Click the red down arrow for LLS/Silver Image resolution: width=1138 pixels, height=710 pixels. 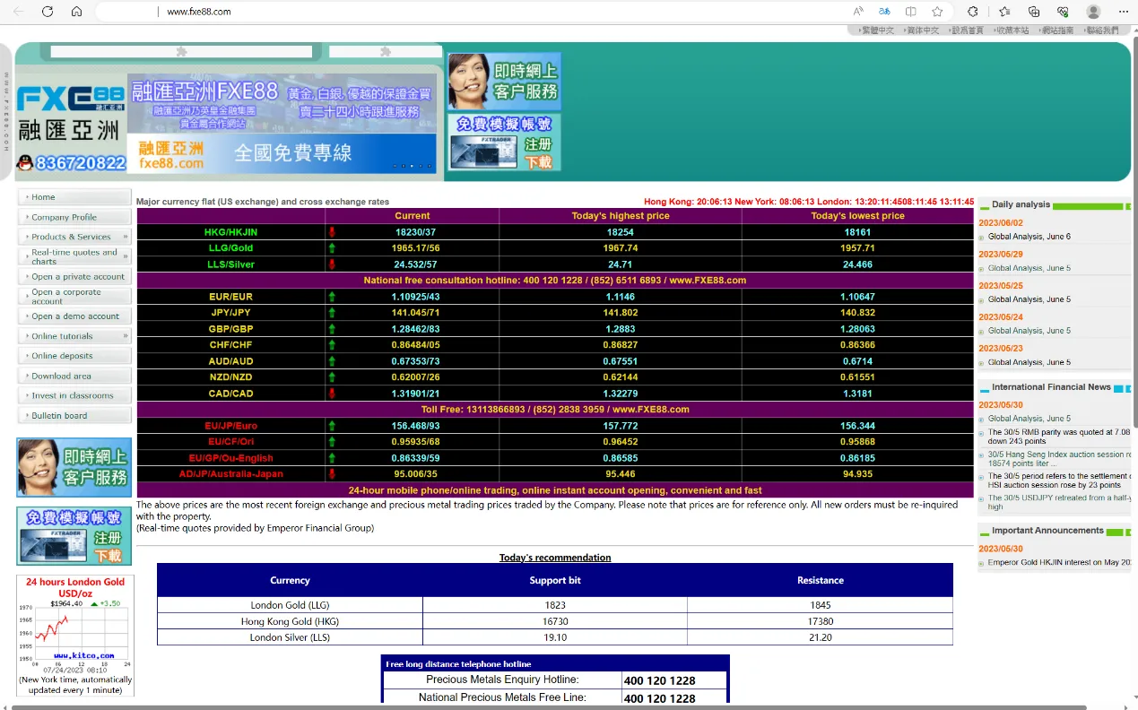[x=332, y=264]
